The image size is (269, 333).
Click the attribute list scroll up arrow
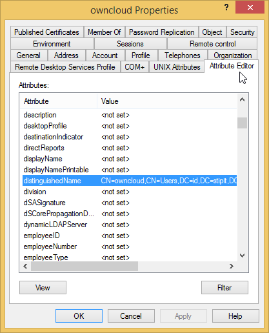[243, 99]
